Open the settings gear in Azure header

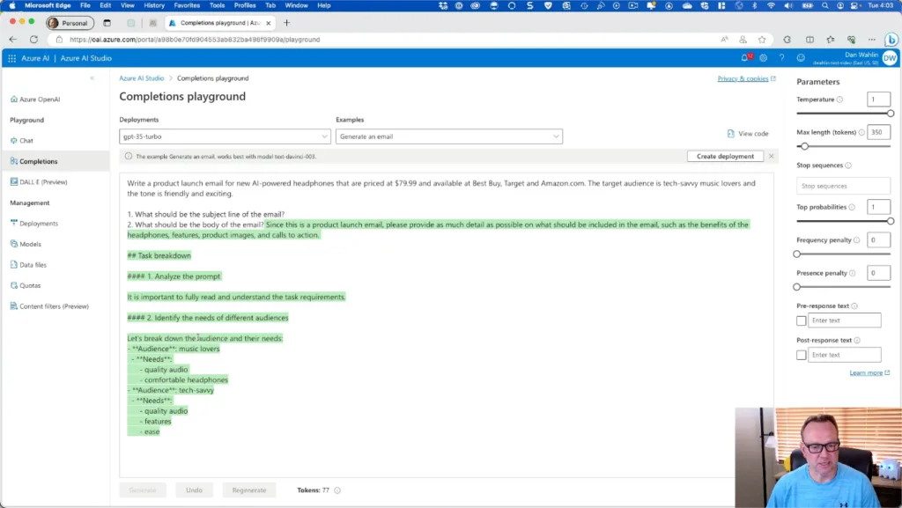(x=763, y=58)
